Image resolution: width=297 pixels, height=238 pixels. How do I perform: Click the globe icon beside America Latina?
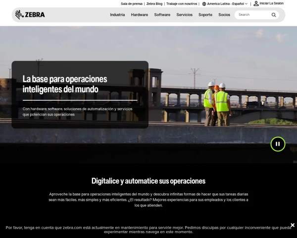204,4
